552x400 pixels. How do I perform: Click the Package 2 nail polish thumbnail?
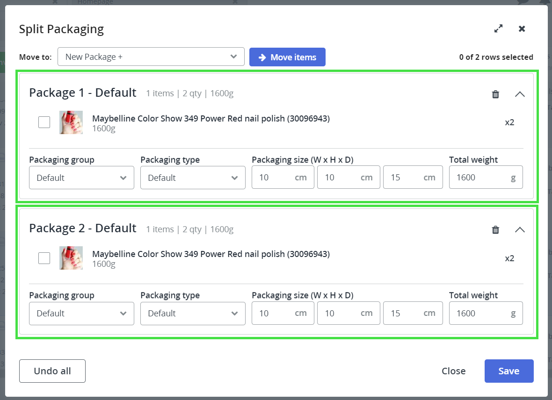point(71,258)
